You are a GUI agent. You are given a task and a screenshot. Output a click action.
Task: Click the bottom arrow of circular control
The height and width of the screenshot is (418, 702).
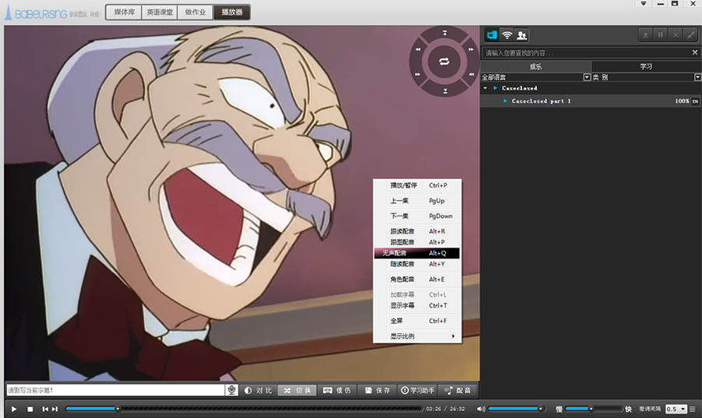coord(445,91)
